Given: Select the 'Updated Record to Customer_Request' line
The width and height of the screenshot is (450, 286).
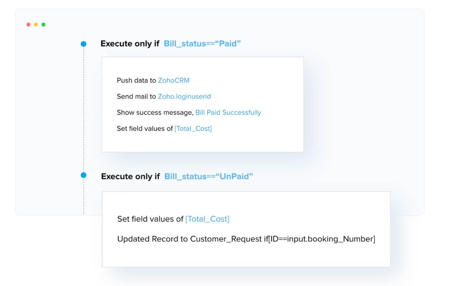Looking at the screenshot, I should pos(246,239).
